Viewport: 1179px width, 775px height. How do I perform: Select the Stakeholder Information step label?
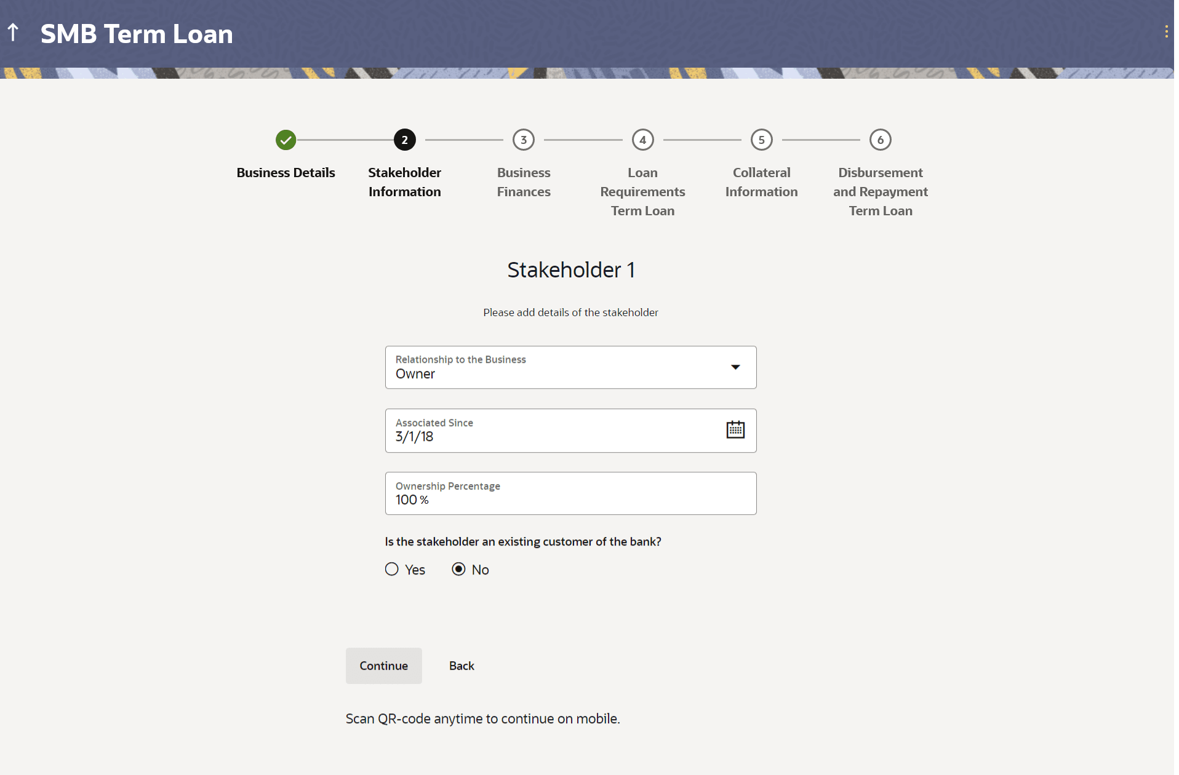404,182
